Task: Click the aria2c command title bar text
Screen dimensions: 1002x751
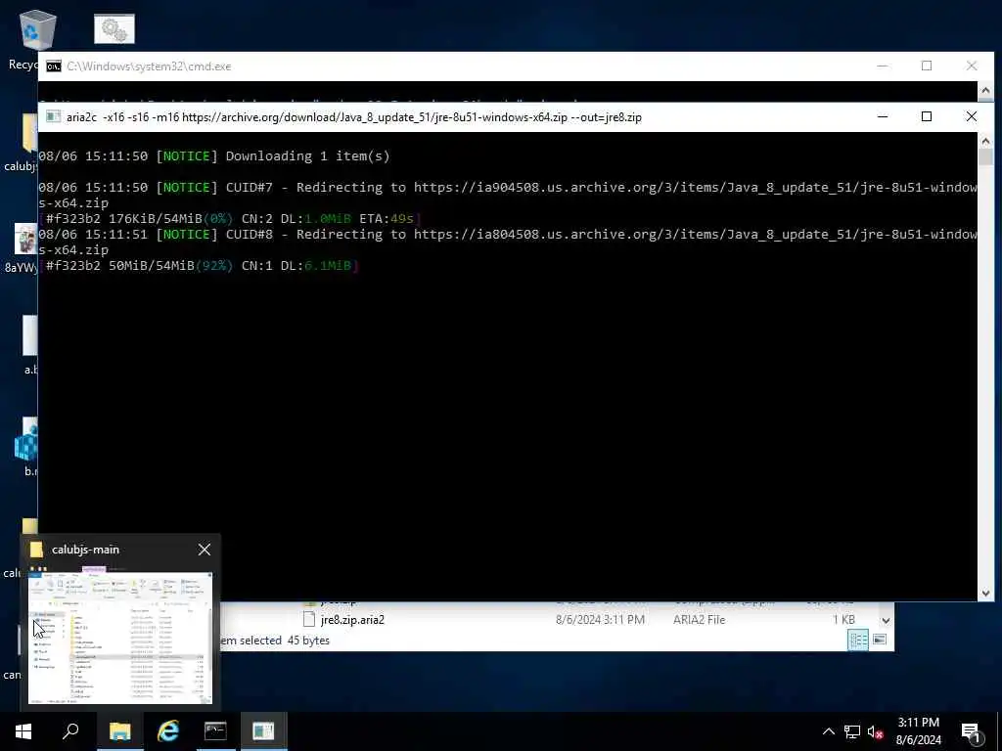Action: pyautogui.click(x=354, y=117)
